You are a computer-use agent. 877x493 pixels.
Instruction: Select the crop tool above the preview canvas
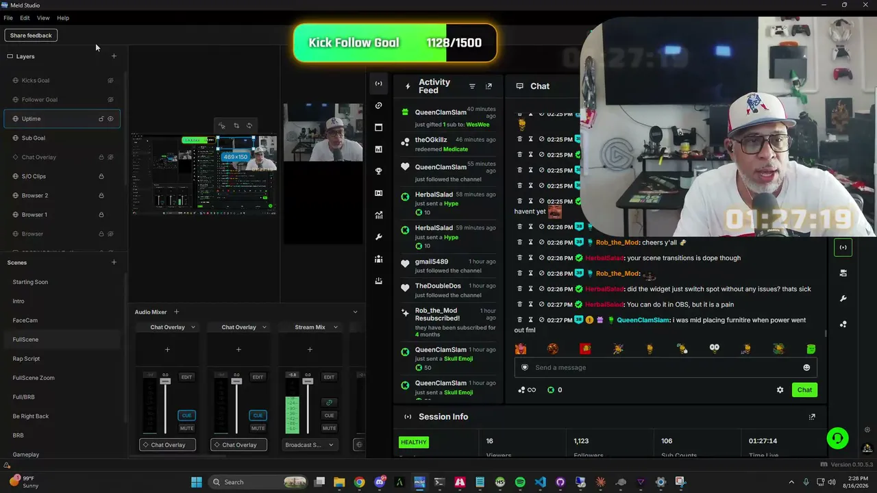(x=236, y=125)
